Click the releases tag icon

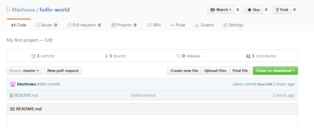point(178,56)
